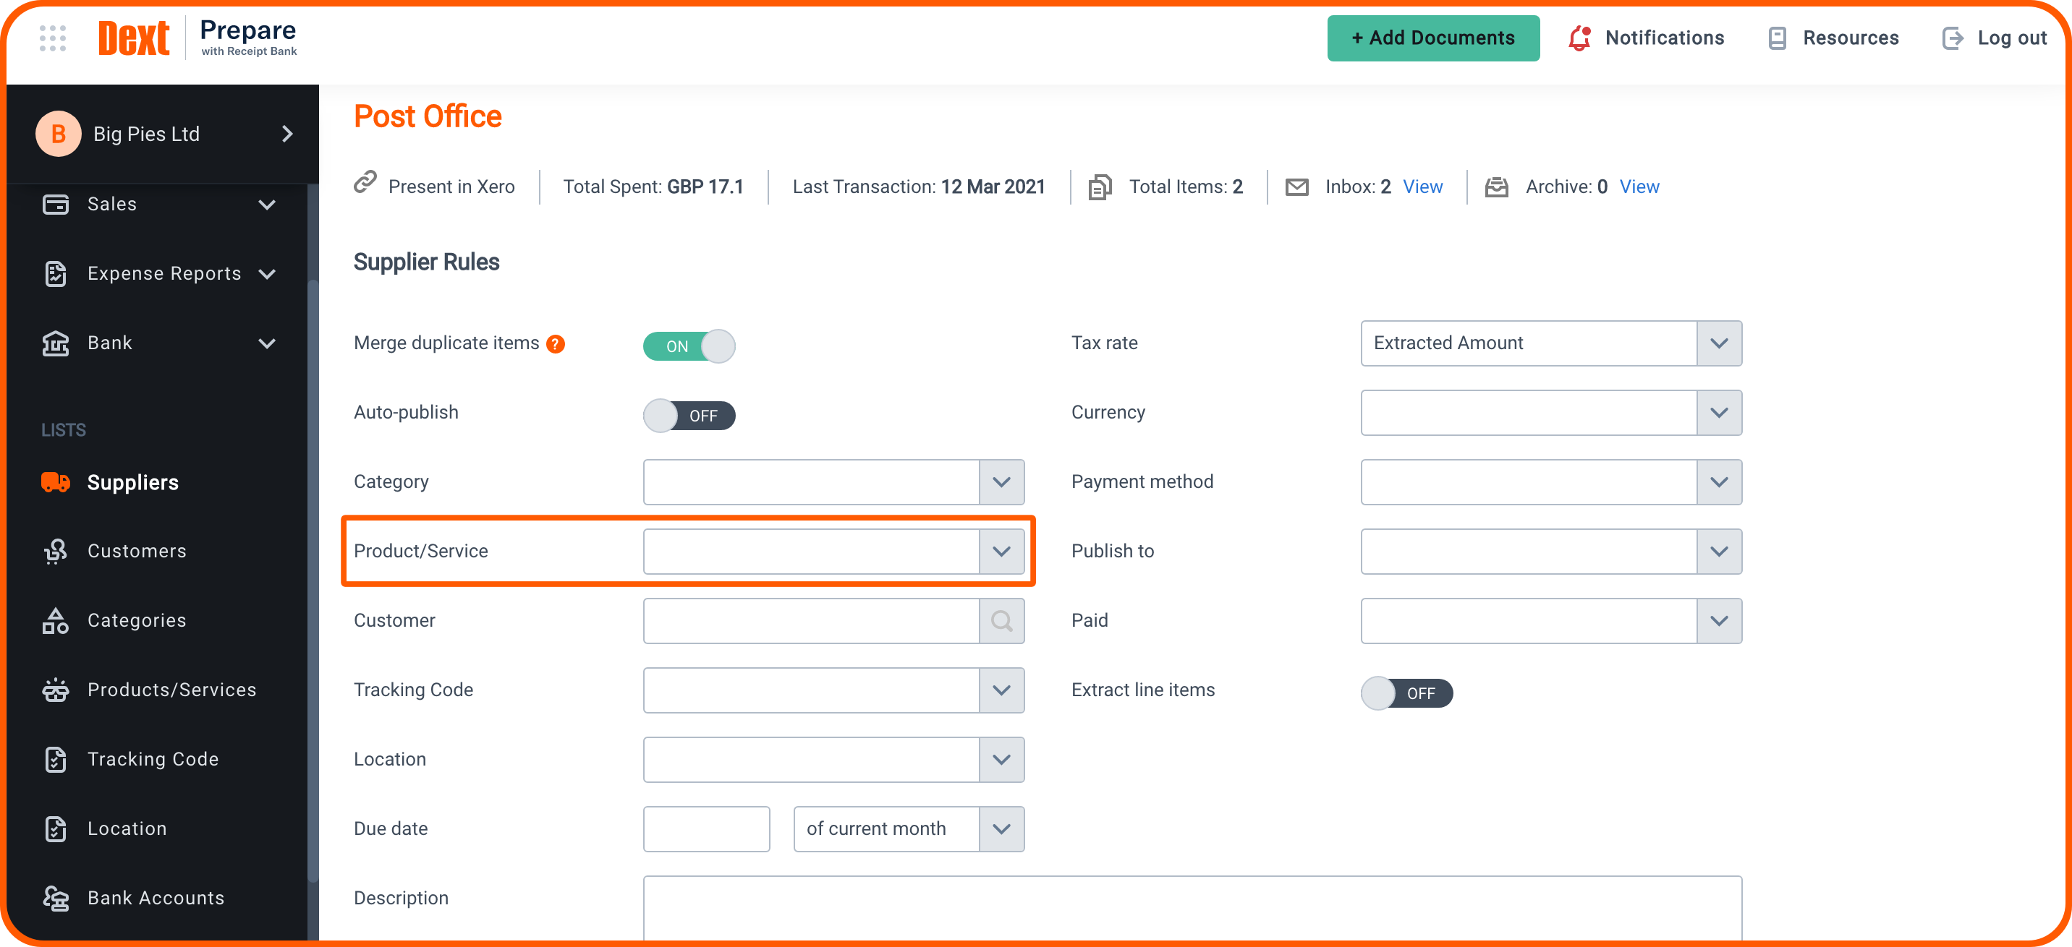The image size is (2072, 947).
Task: Click the Products/Services basket icon
Action: click(56, 690)
